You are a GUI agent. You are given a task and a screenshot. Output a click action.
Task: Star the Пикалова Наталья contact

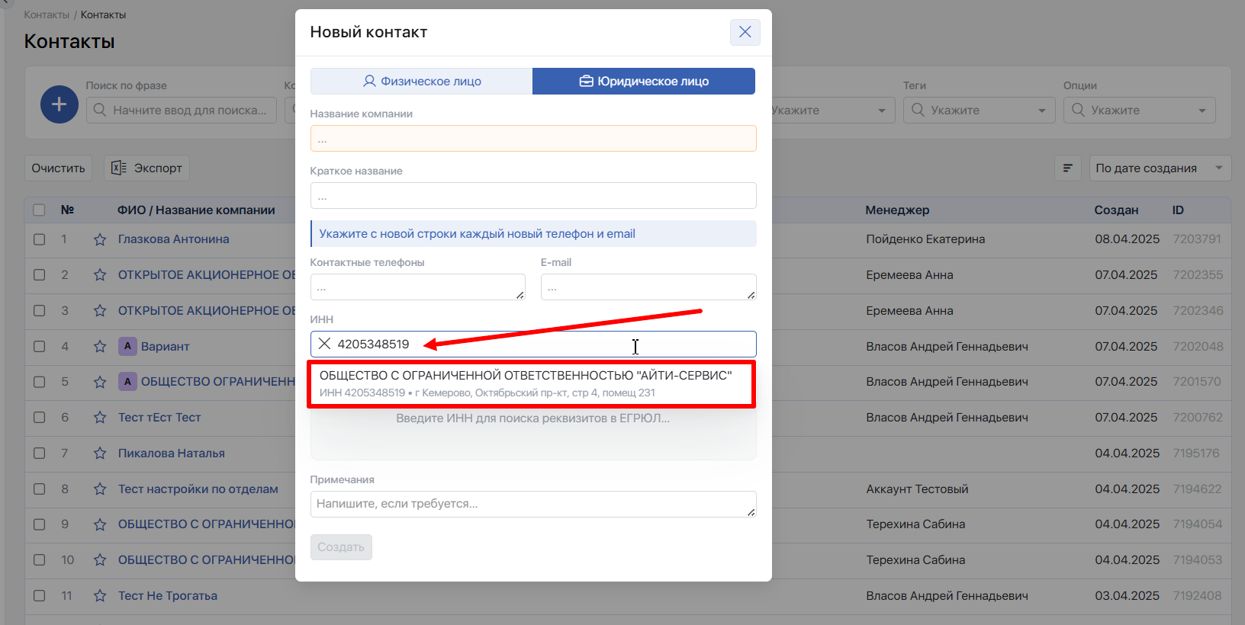pos(100,454)
